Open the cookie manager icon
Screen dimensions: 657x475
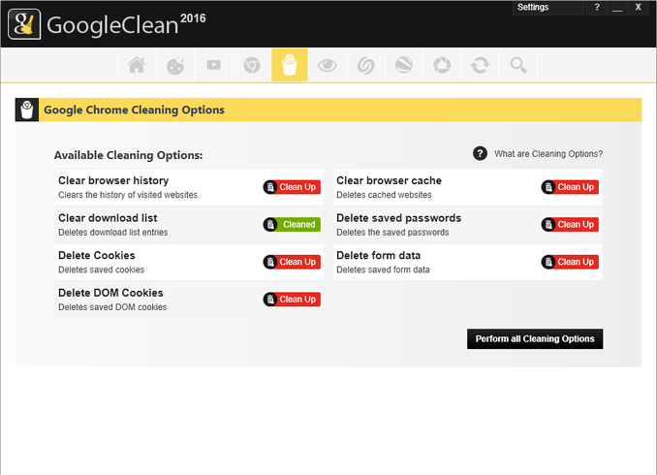175,65
